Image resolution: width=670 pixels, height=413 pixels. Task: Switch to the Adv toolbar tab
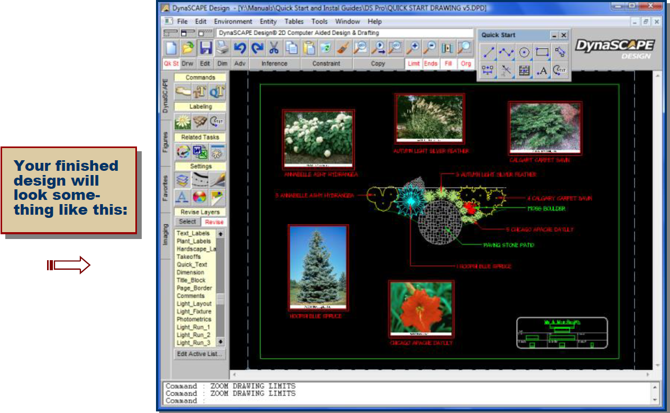(240, 63)
